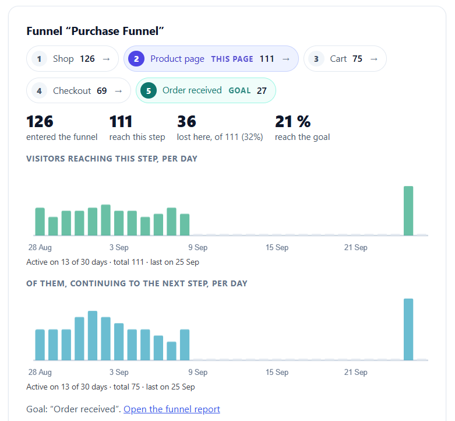Click the 25 Sep green bar in visitors chart
The height and width of the screenshot is (421, 455).
tap(408, 210)
